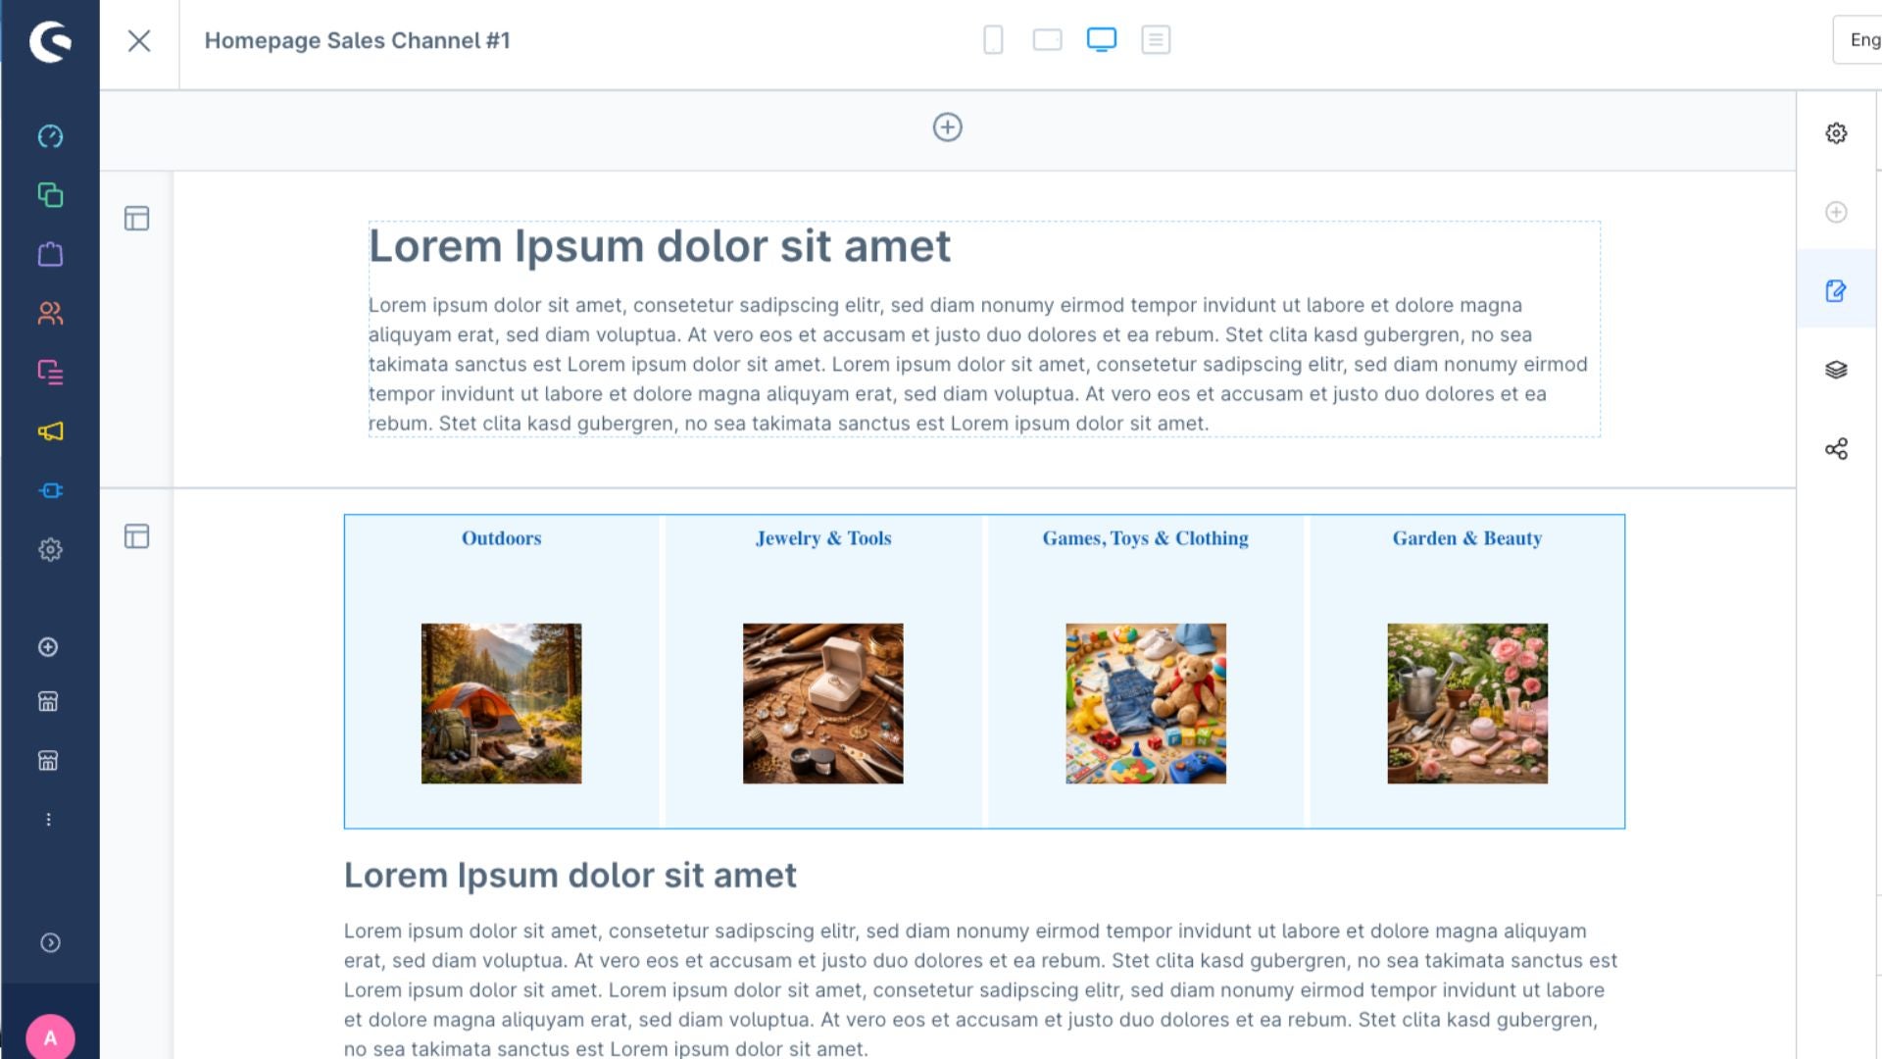This screenshot has height=1059, width=1882.
Task: Open the Catalogues section icon
Action: 49,195
